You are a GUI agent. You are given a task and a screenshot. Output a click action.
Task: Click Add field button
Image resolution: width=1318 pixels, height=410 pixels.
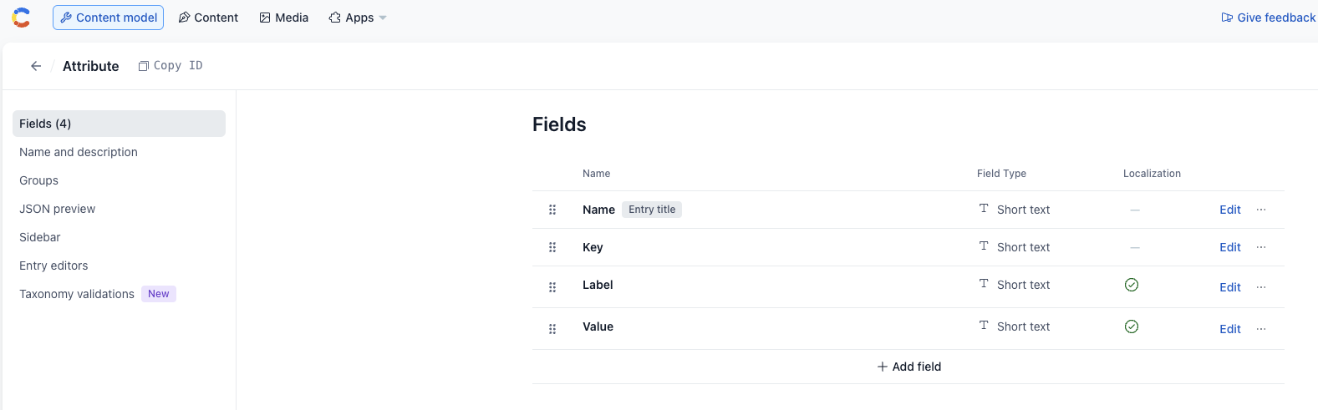(908, 367)
